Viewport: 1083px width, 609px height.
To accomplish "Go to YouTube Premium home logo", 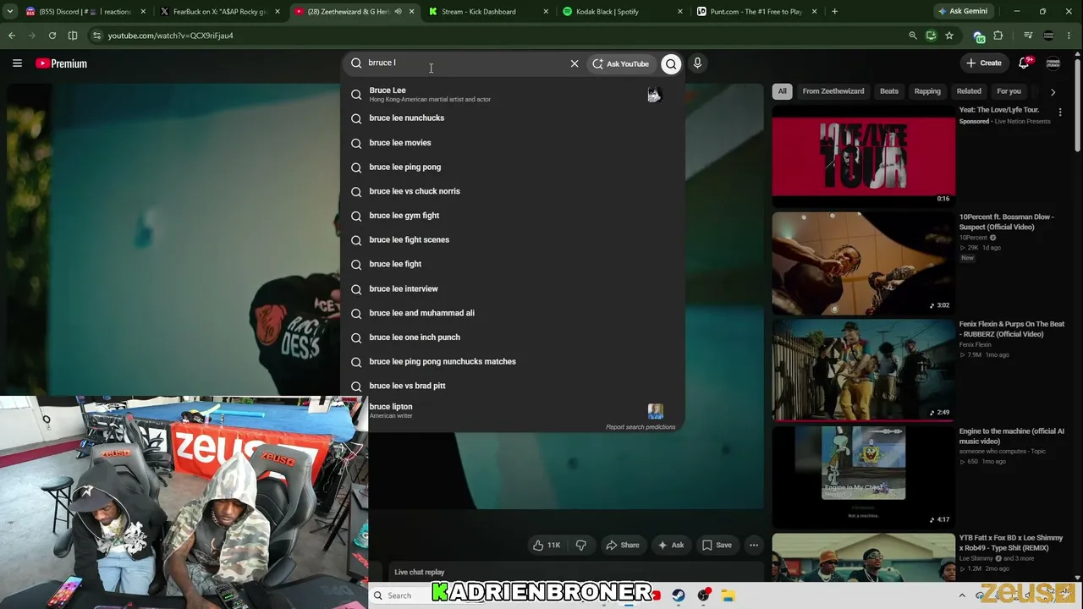I will click(61, 63).
